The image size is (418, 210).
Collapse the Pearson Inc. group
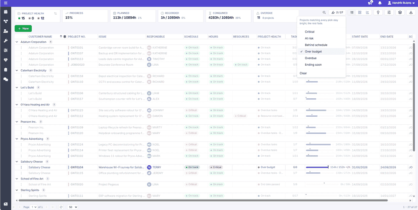coord(17,122)
